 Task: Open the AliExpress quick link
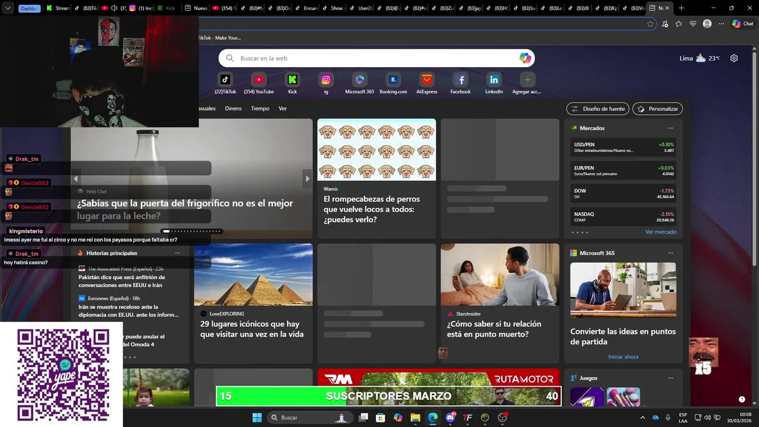[426, 82]
